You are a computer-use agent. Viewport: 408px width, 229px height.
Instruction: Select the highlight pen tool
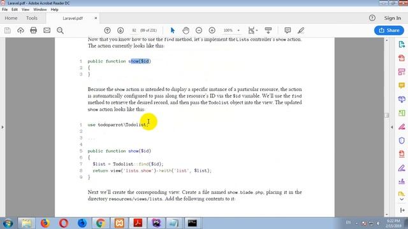click(301, 31)
